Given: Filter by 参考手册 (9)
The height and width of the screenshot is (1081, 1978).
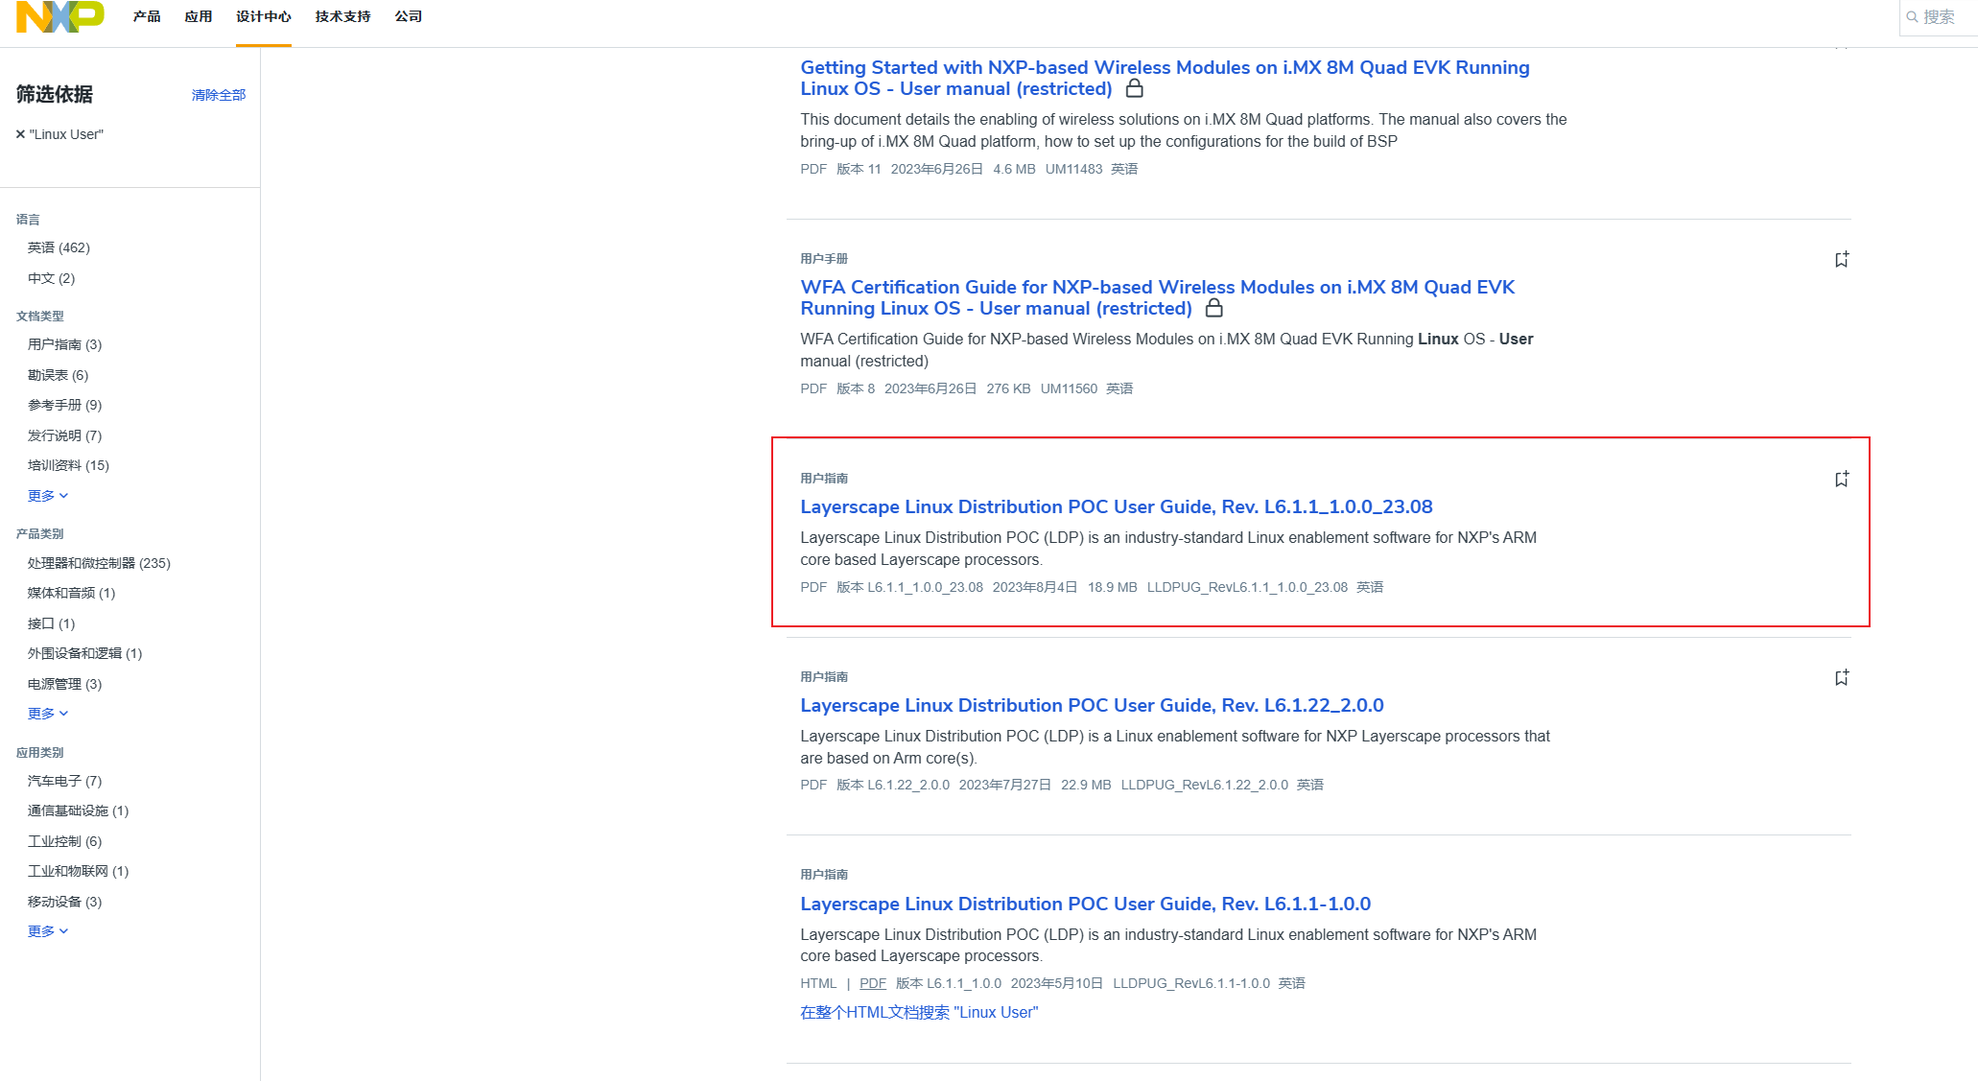Looking at the screenshot, I should [64, 405].
